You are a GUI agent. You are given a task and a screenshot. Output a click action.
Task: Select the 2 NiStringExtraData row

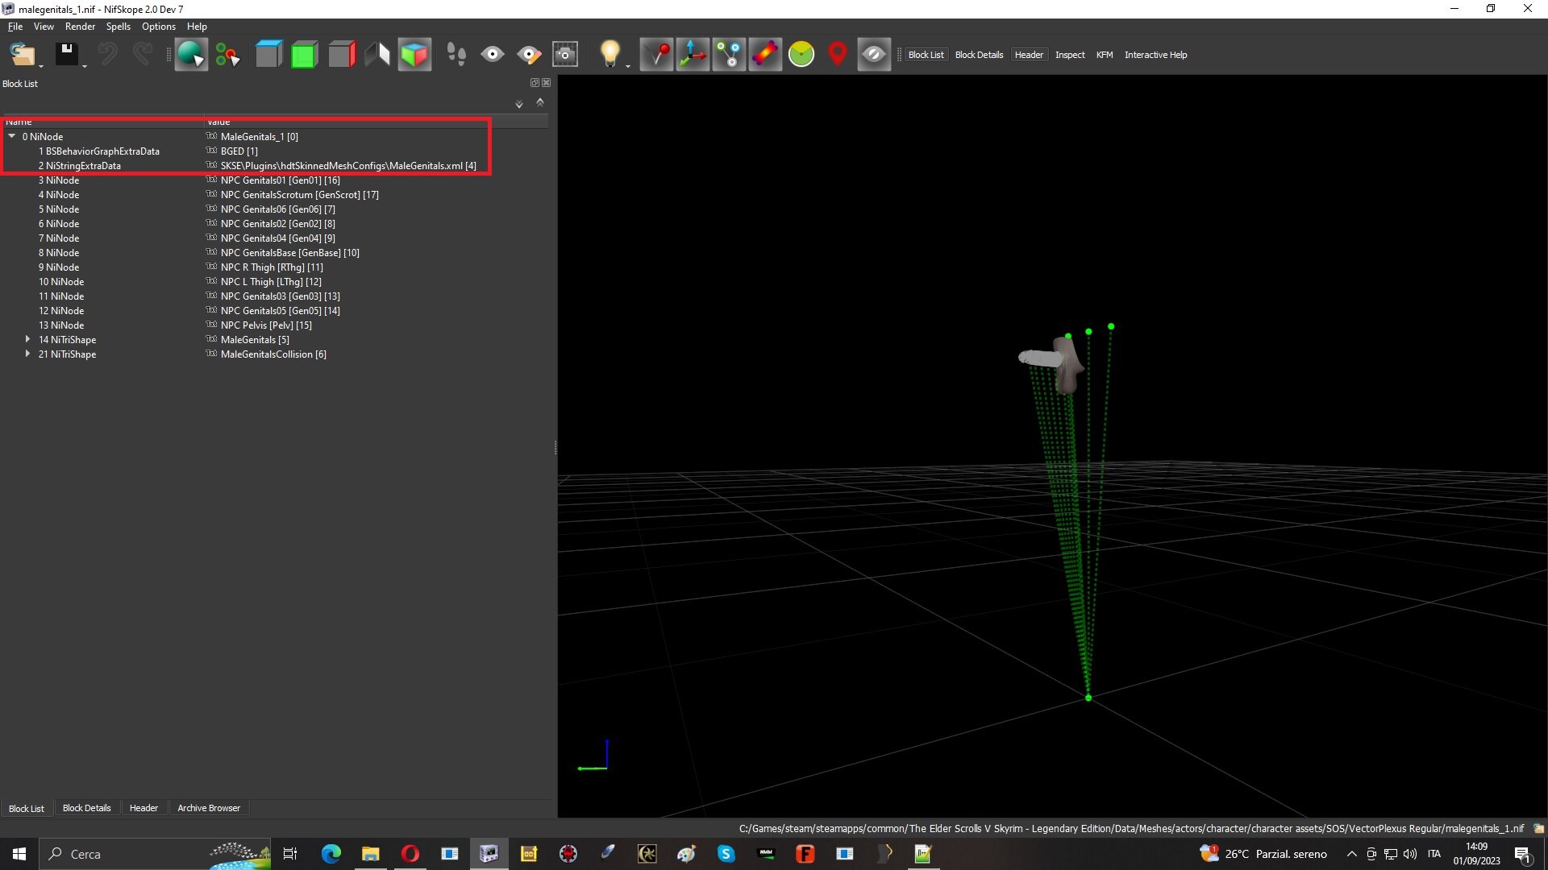(274, 166)
